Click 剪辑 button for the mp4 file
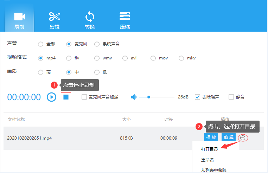This screenshot has width=268, height=173. tap(229, 137)
